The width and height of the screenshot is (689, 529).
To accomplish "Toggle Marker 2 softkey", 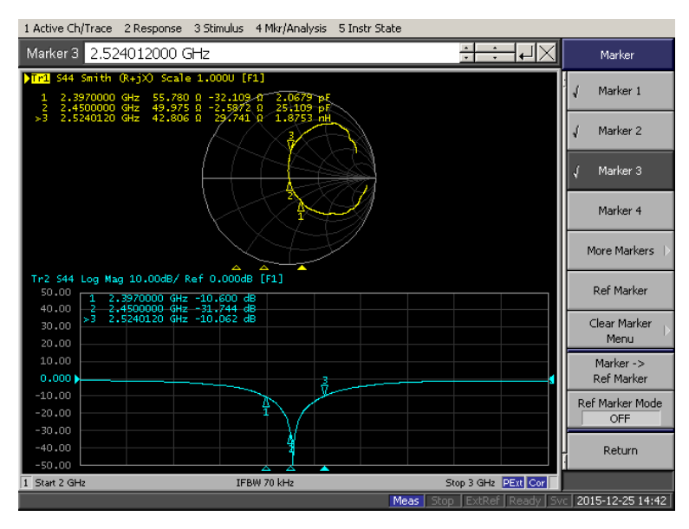I will (x=620, y=131).
